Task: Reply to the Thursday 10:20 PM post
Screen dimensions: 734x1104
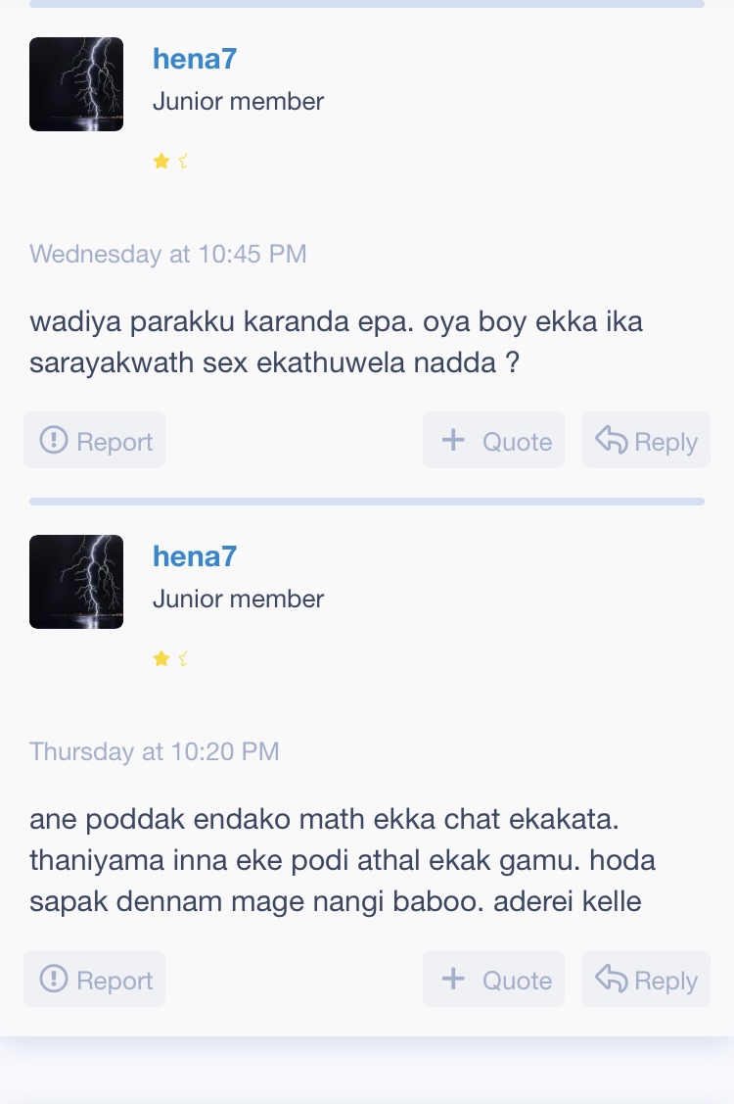Action: point(645,979)
